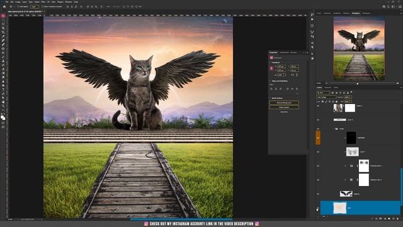Toggle Quick Mask mode icon
403x227 pixels.
[3, 123]
